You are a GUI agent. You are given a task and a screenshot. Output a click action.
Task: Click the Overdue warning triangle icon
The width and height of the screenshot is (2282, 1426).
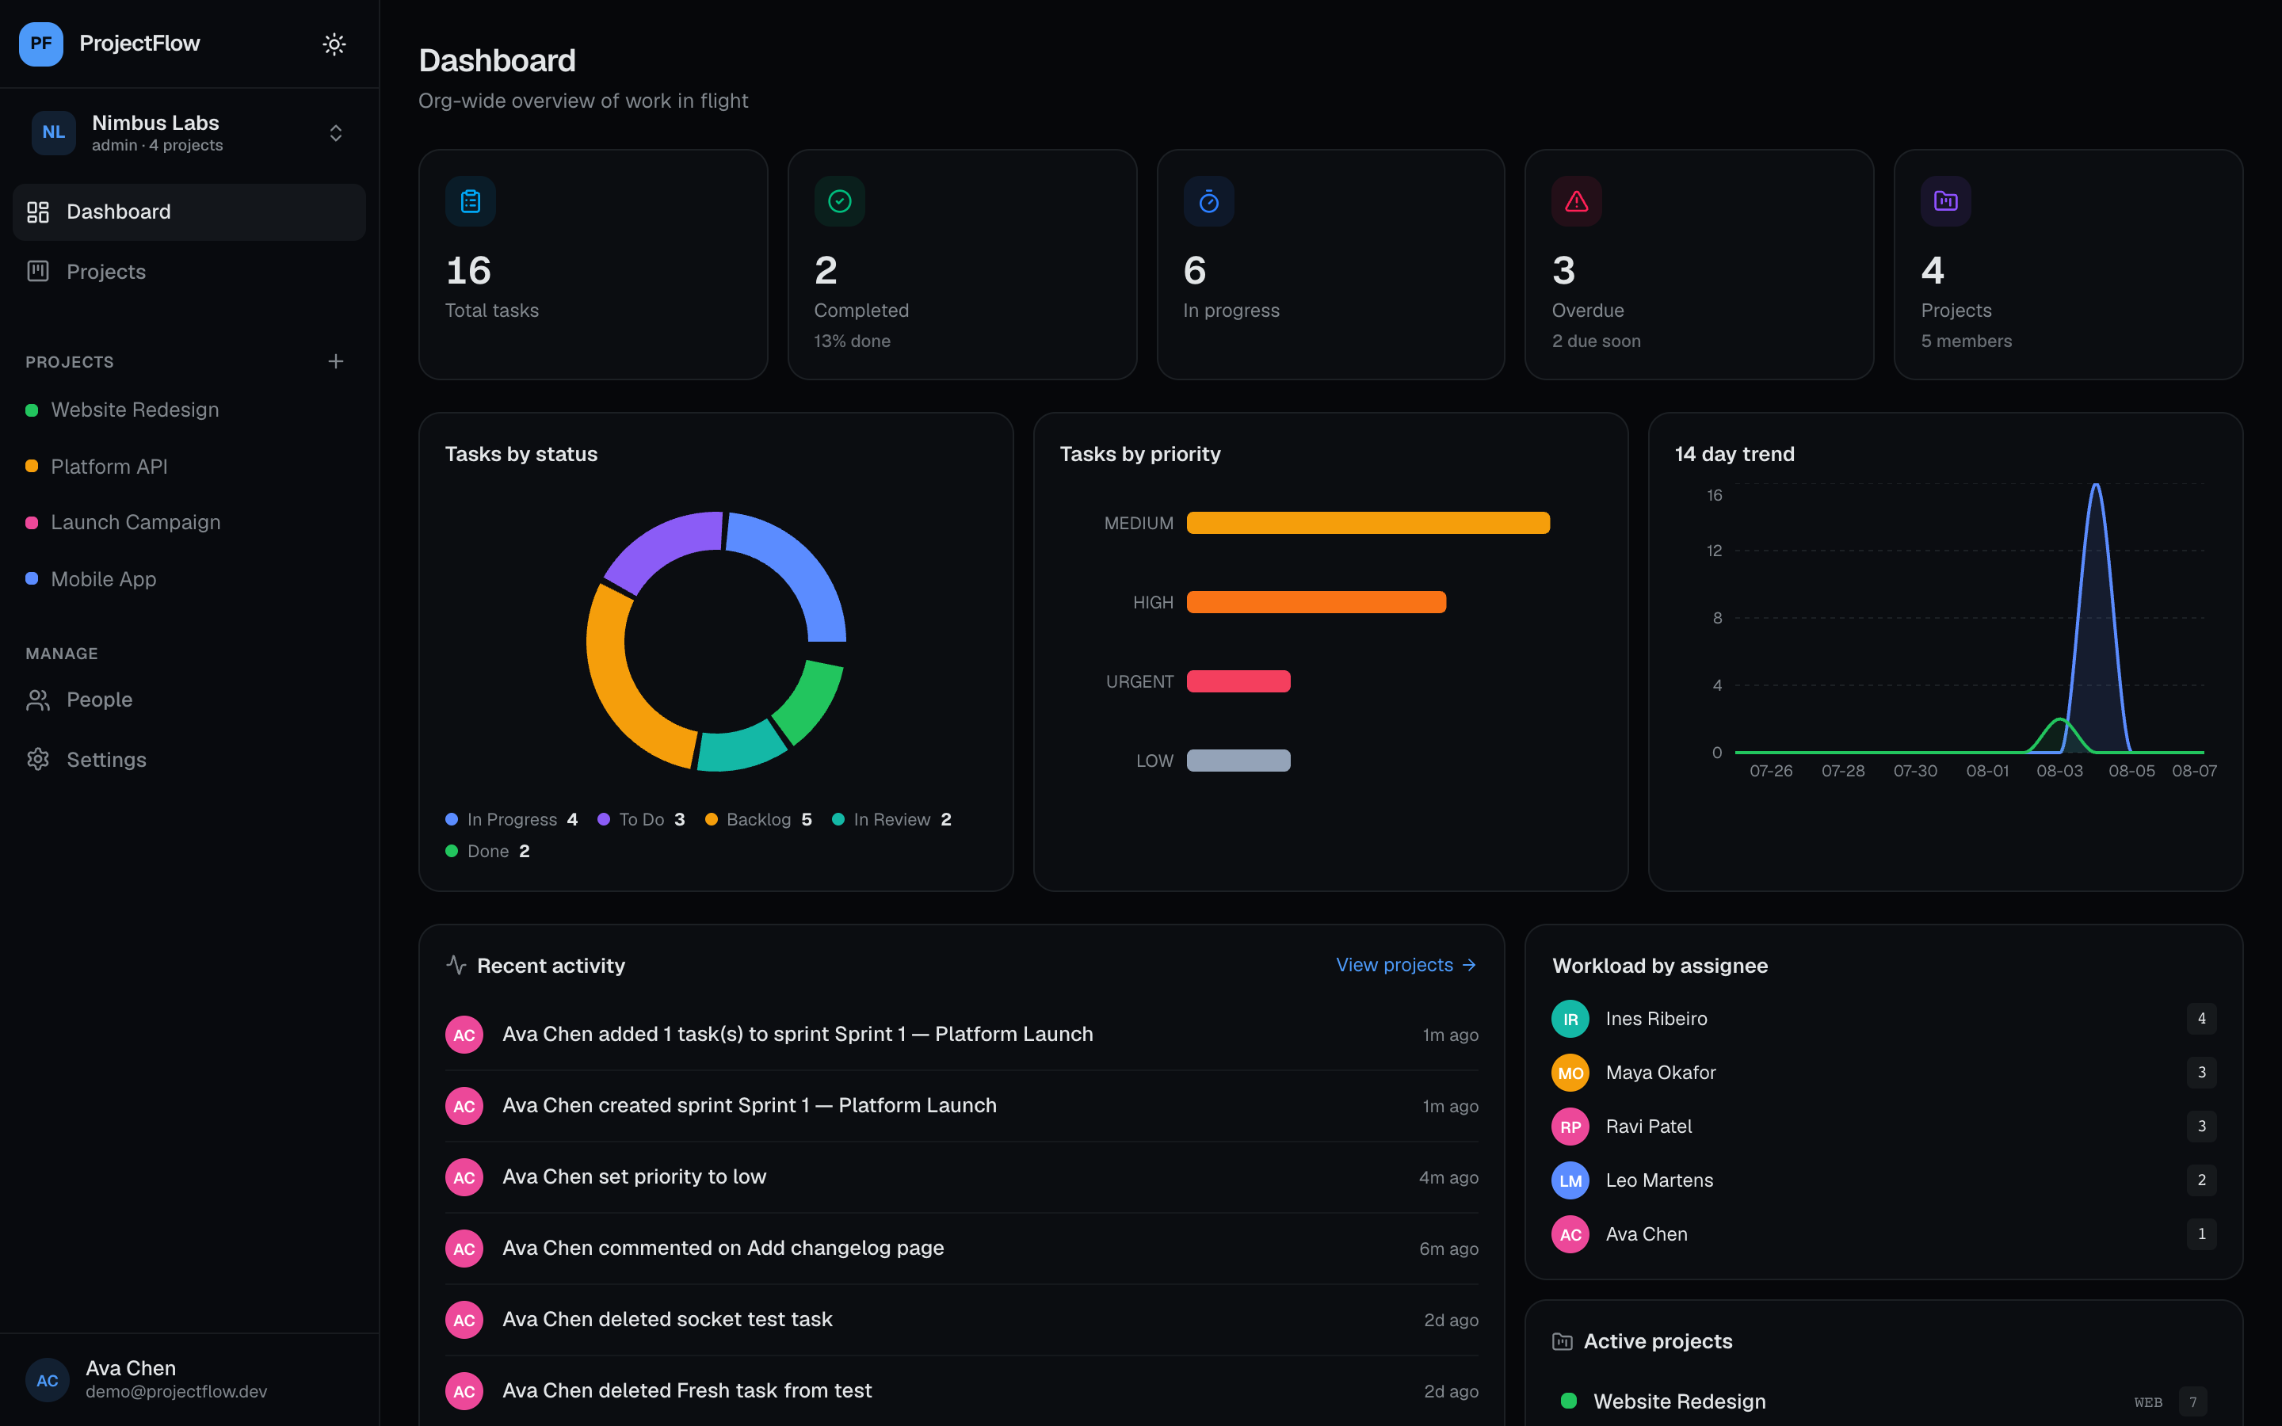(1577, 201)
